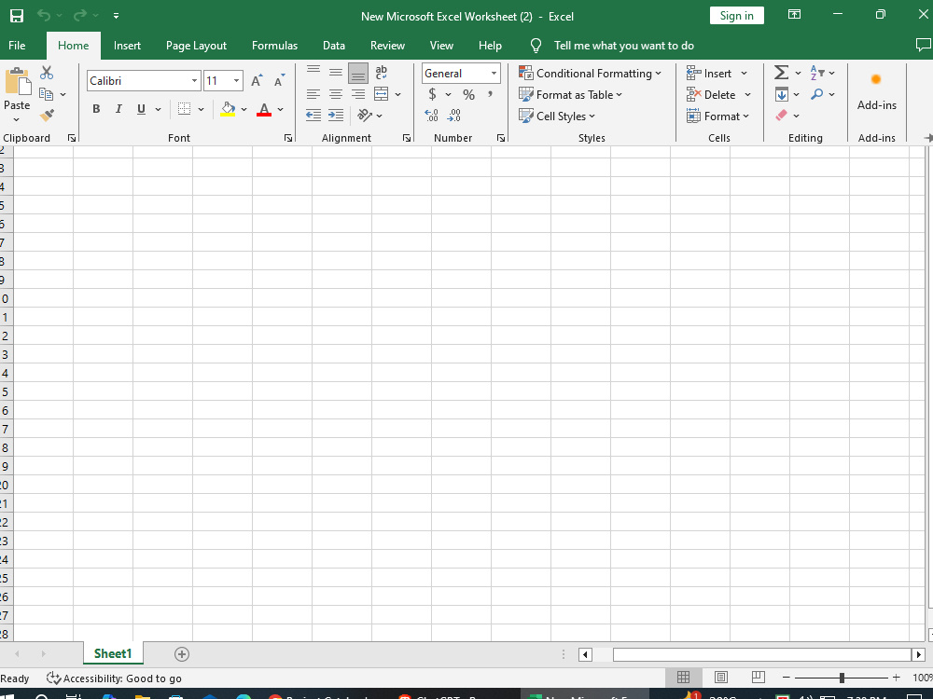Viewport: 933px width, 699px height.
Task: Open the Calibri font name dropdown
Action: tap(194, 81)
